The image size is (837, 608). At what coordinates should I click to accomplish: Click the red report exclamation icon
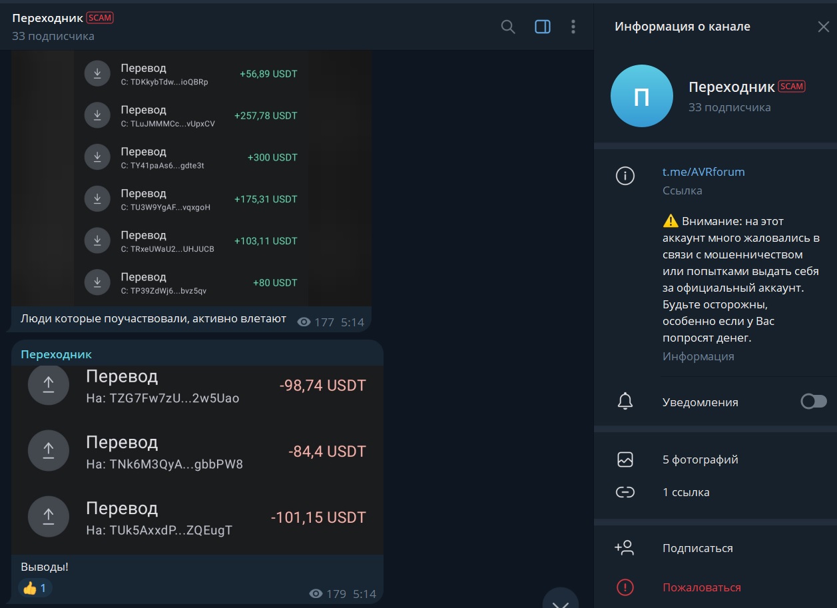tap(625, 587)
